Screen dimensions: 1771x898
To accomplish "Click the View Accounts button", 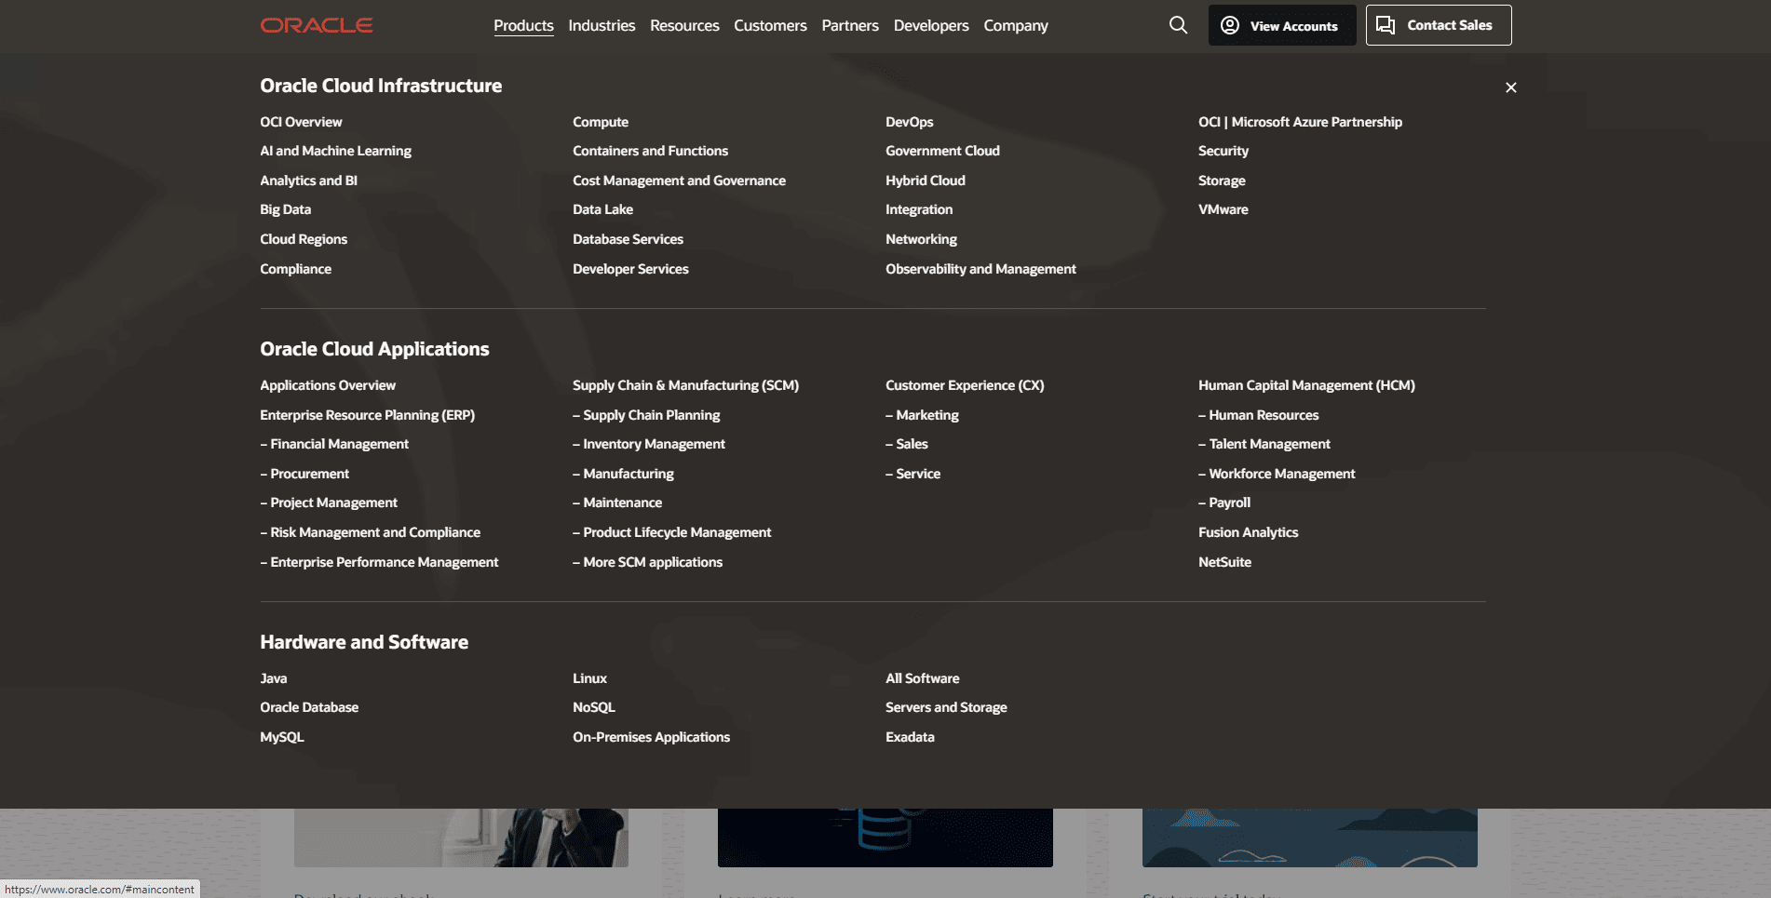I will 1281,25.
